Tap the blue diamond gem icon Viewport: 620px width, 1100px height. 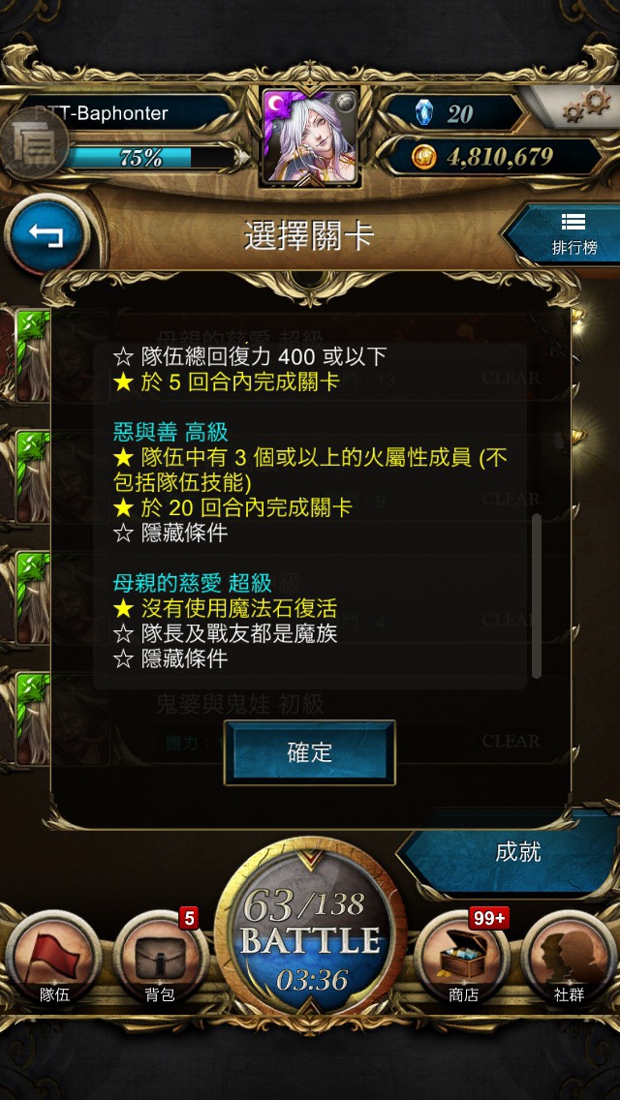click(x=423, y=113)
